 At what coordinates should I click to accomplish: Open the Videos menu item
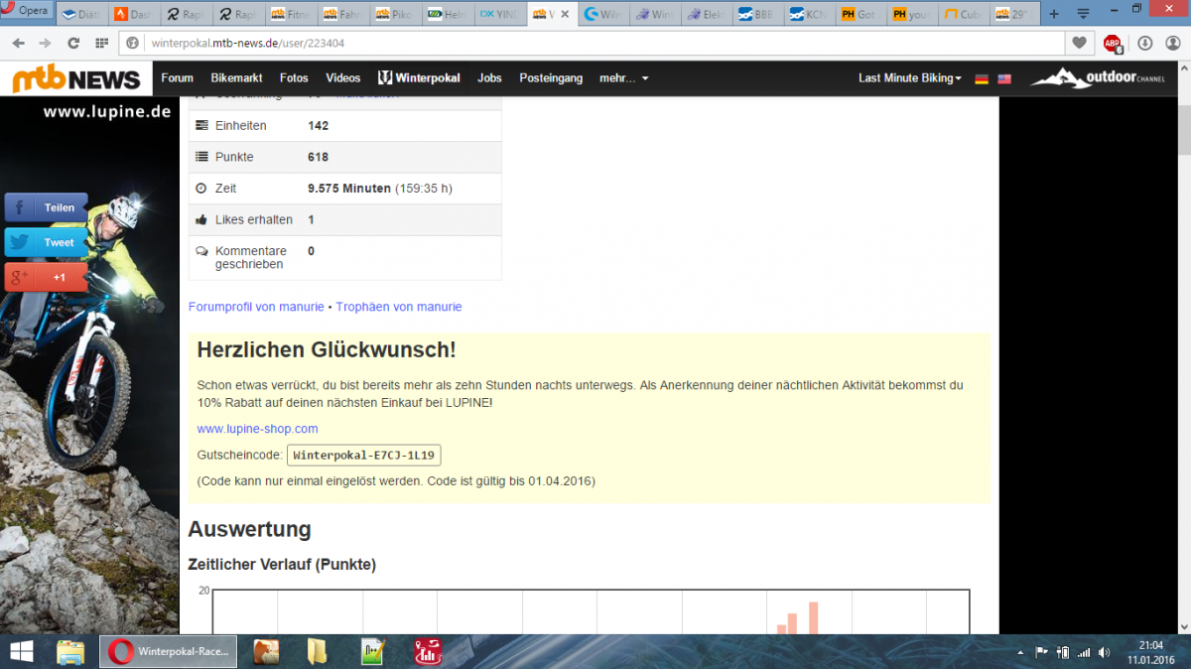coord(343,78)
